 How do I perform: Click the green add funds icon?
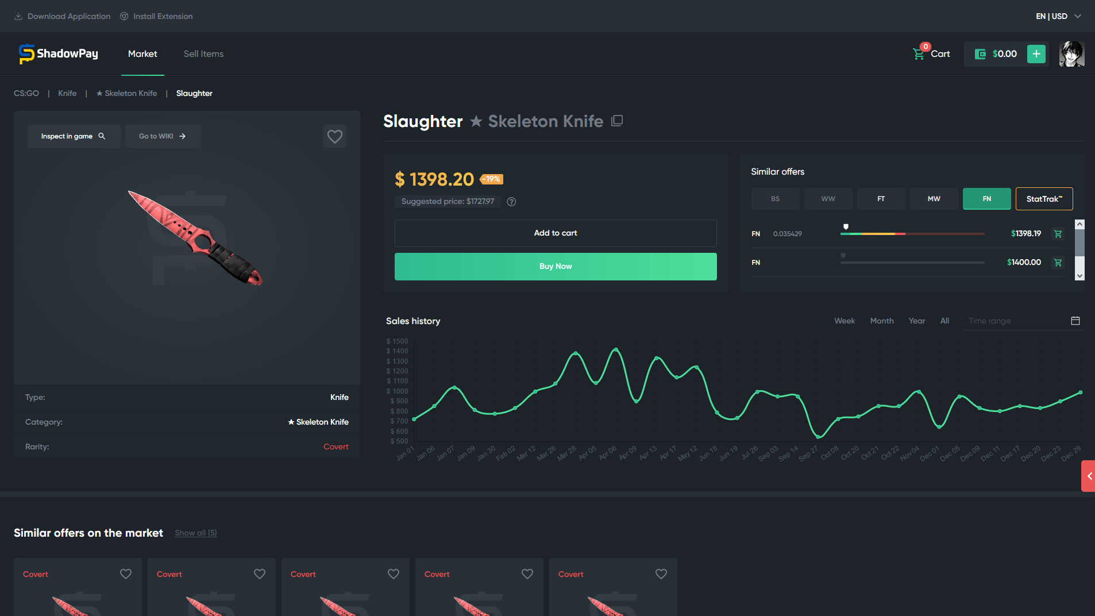pos(1036,53)
